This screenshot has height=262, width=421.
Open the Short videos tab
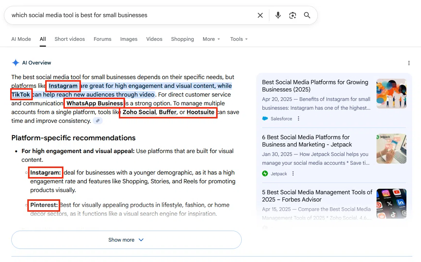pos(70,39)
